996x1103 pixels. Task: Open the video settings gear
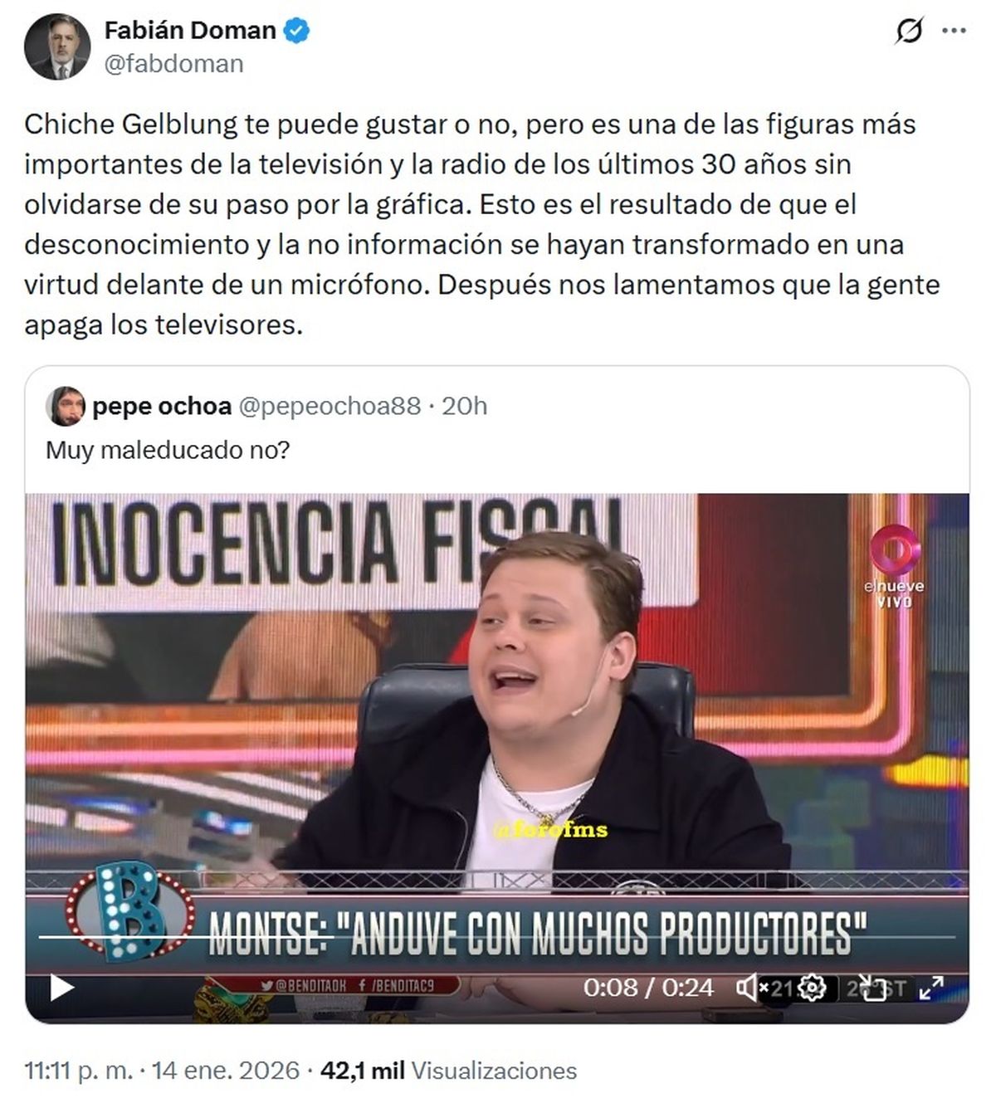813,988
